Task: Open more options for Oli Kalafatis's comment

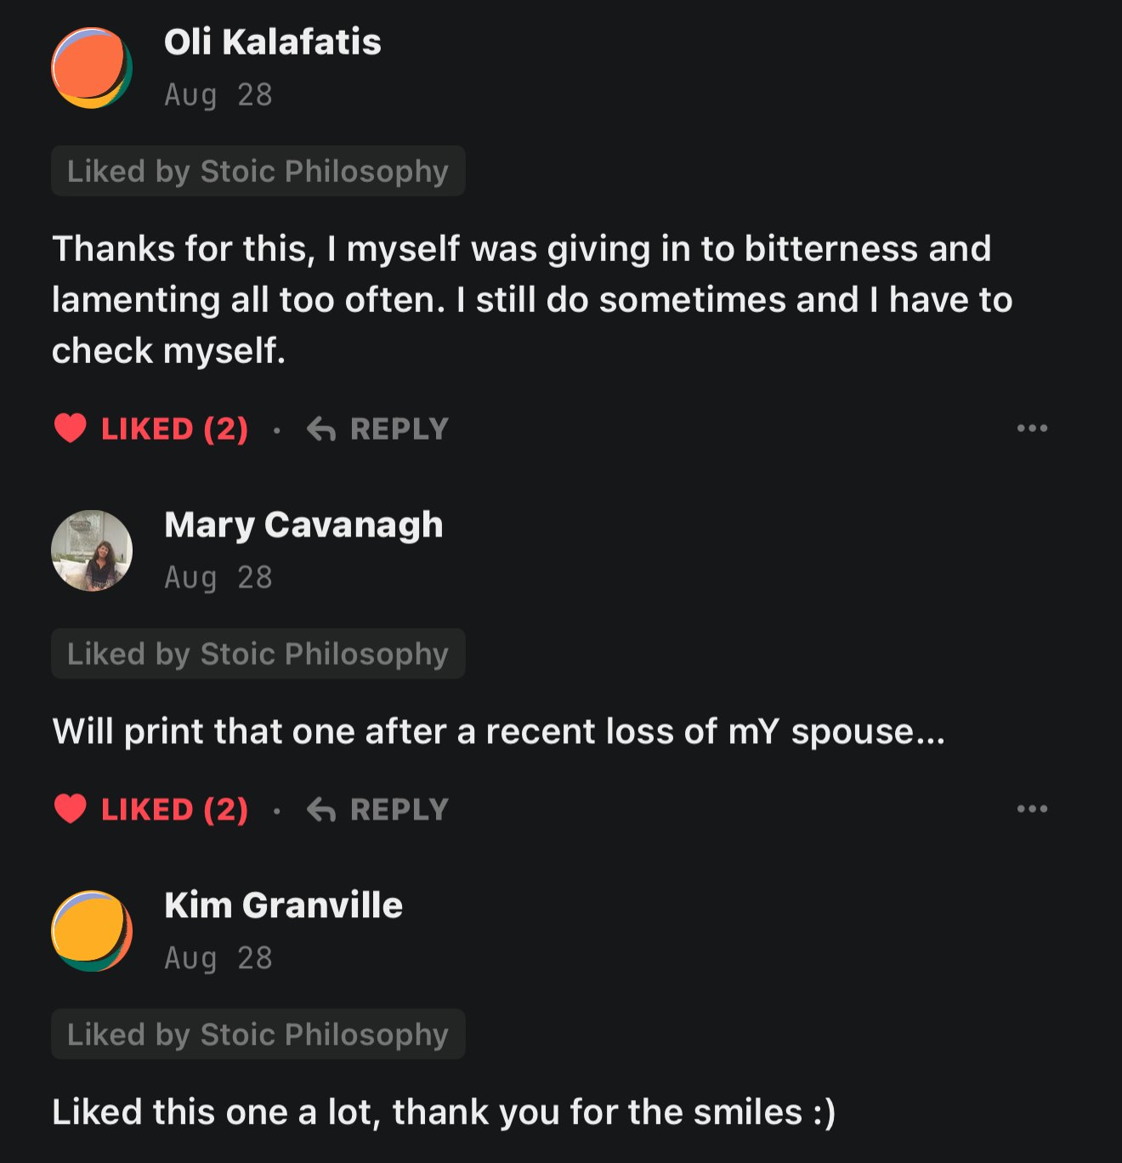Action: (1032, 428)
